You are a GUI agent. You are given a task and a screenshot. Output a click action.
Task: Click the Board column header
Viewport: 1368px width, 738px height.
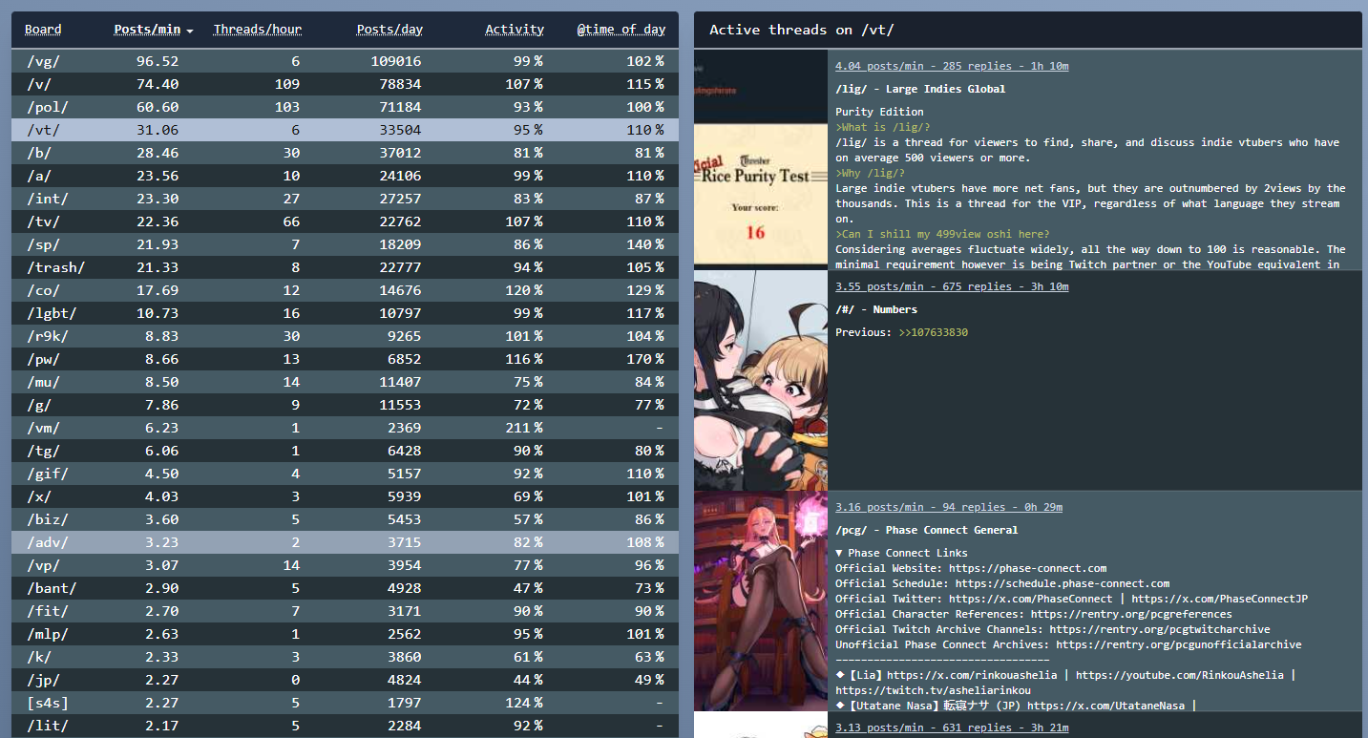click(43, 30)
